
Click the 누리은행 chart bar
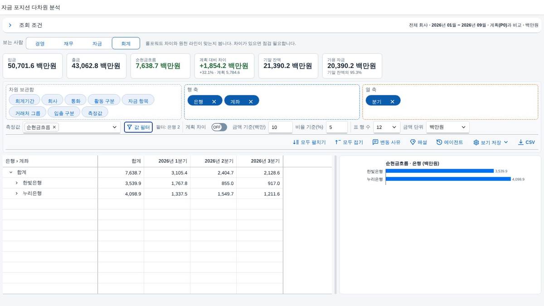(x=448, y=179)
